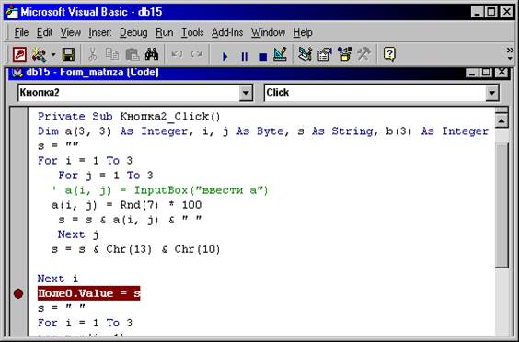Open the Insert object dropdown arrow
Image resolution: width=519 pixels, height=342 pixels.
click(x=53, y=54)
